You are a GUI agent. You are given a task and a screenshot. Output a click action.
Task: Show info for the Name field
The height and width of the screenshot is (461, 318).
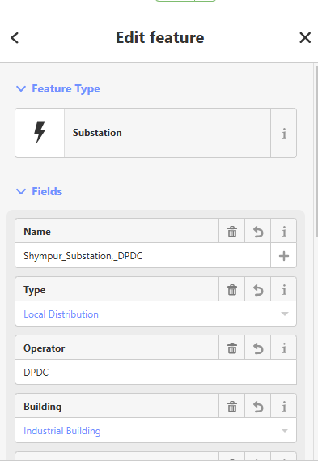[284, 232]
